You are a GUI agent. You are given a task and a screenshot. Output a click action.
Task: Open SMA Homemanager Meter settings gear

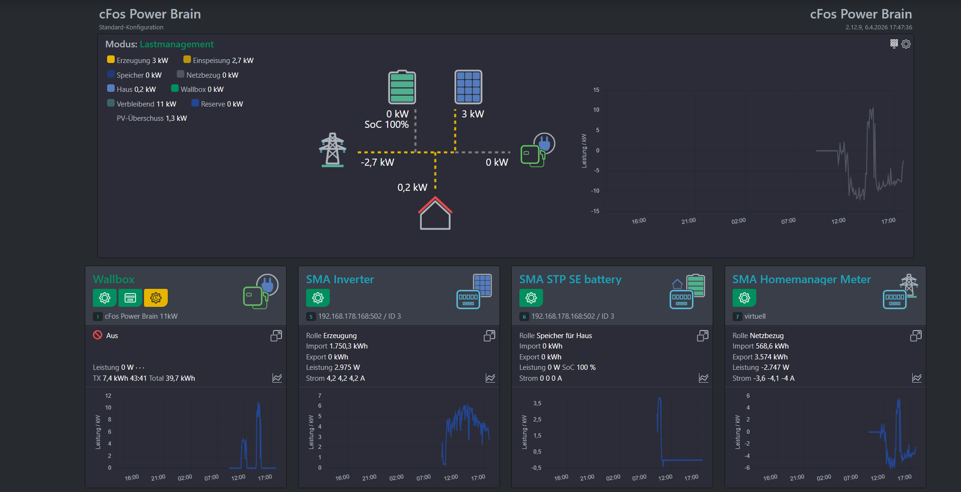coord(744,298)
